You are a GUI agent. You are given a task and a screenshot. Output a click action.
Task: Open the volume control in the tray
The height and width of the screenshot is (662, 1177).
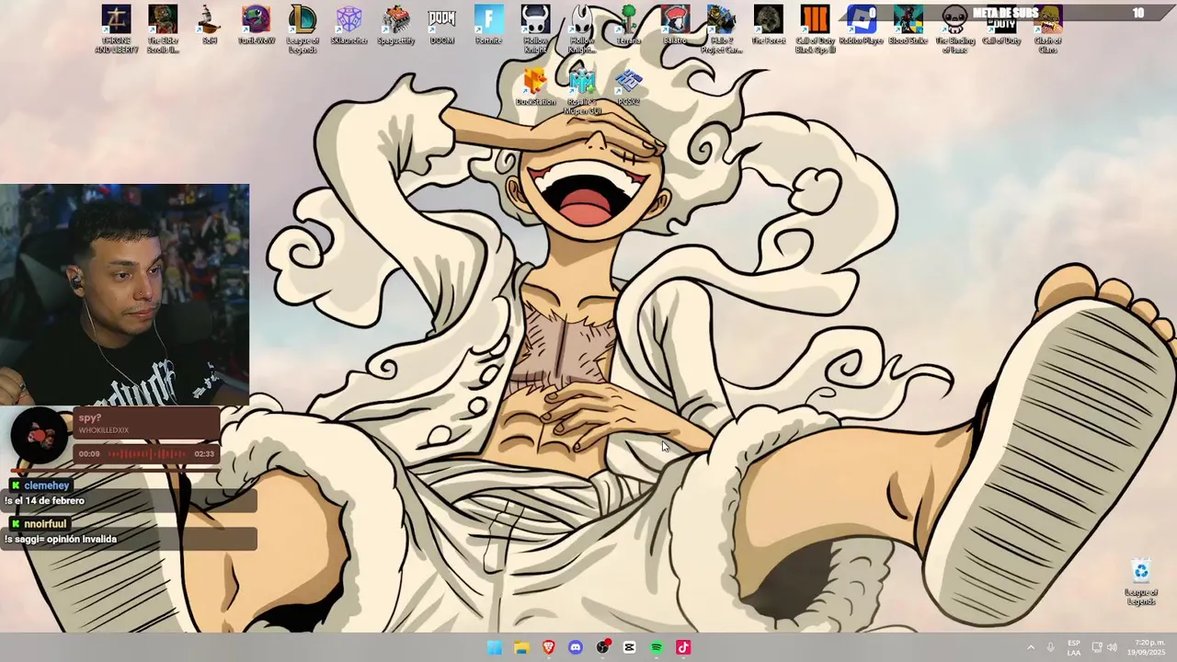[x=1112, y=647]
